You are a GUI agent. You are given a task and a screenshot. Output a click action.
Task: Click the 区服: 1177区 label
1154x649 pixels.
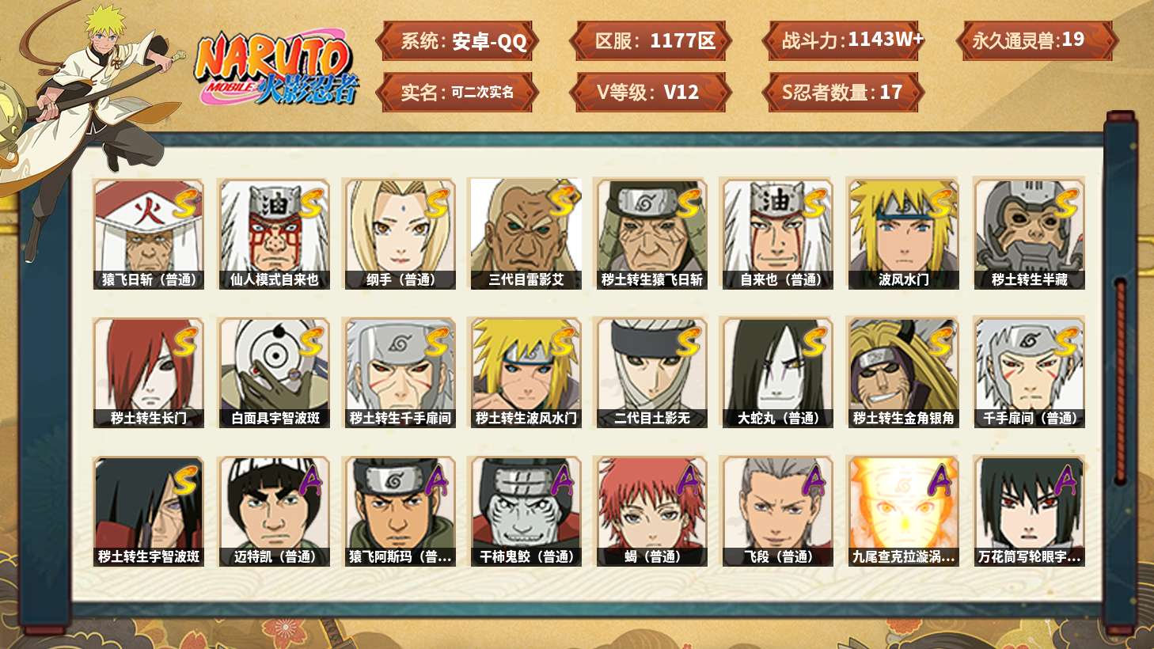point(651,40)
